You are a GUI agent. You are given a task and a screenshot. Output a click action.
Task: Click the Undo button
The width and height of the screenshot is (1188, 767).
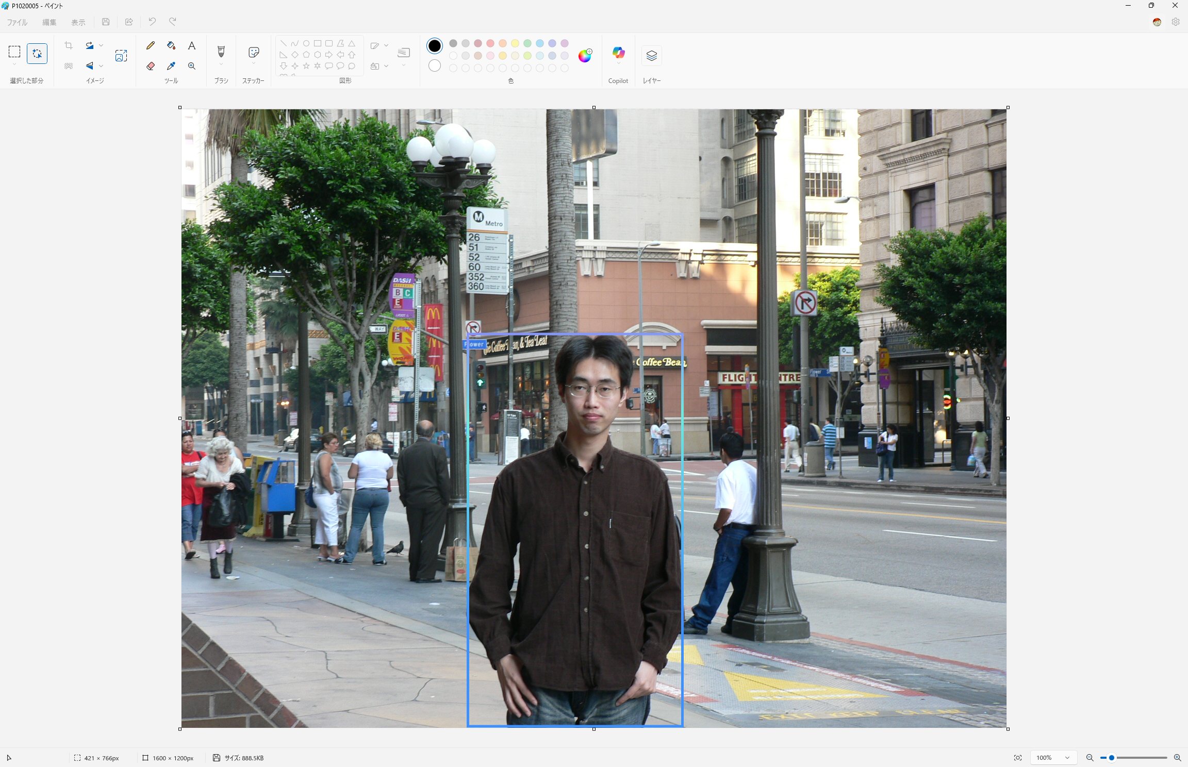click(x=152, y=22)
